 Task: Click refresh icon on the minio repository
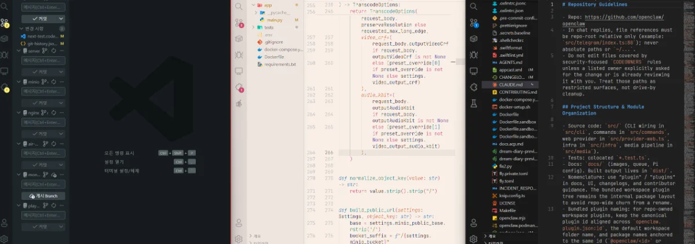click(x=53, y=82)
